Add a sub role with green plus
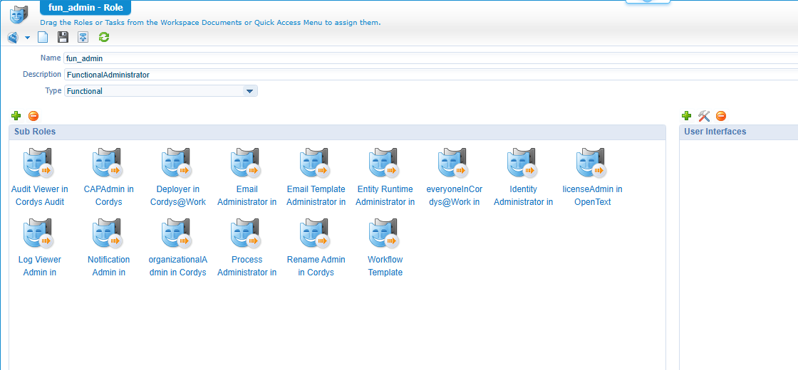The image size is (798, 370). click(16, 116)
